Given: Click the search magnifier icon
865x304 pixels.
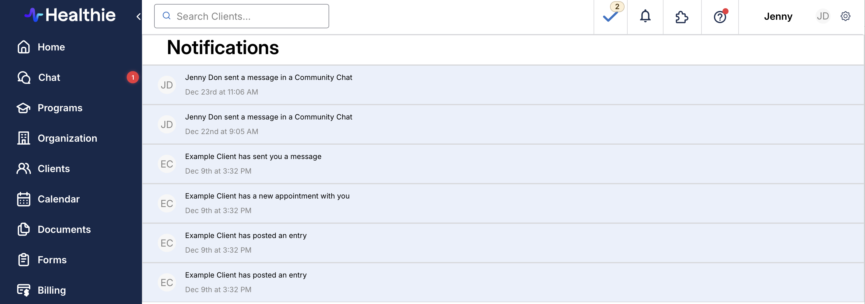Looking at the screenshot, I should [x=167, y=16].
